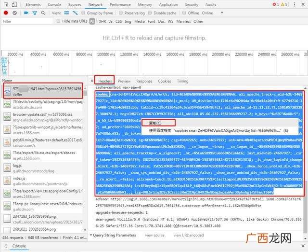The image size is (308, 252).
Task: Select the 1943.html offer document request
Action: click(43, 92)
